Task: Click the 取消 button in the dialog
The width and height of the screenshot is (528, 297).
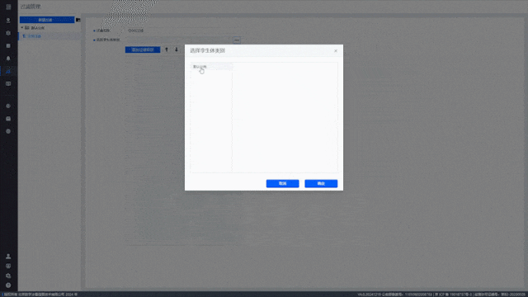Action: 282,183
